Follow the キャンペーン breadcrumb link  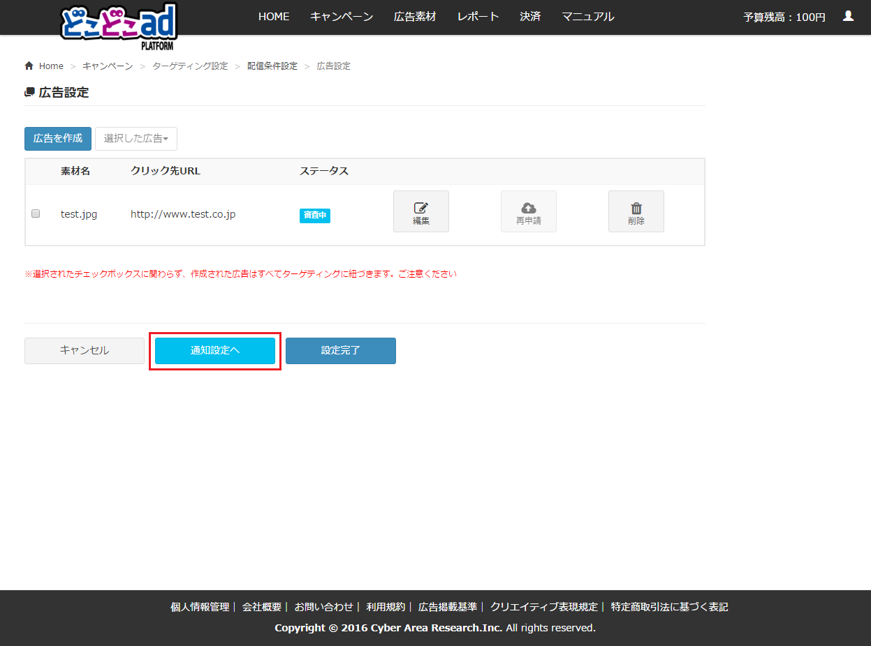[x=108, y=66]
